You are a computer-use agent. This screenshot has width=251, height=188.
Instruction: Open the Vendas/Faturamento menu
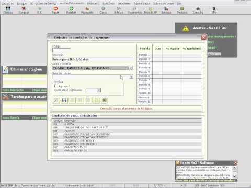[x=72, y=4]
